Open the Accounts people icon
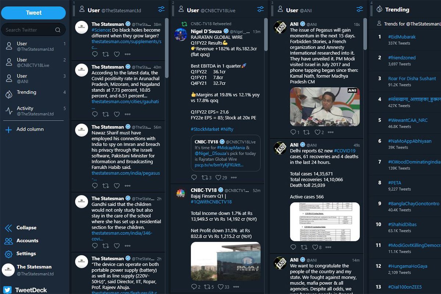Image resolution: width=441 pixels, height=294 pixels. click(9, 241)
